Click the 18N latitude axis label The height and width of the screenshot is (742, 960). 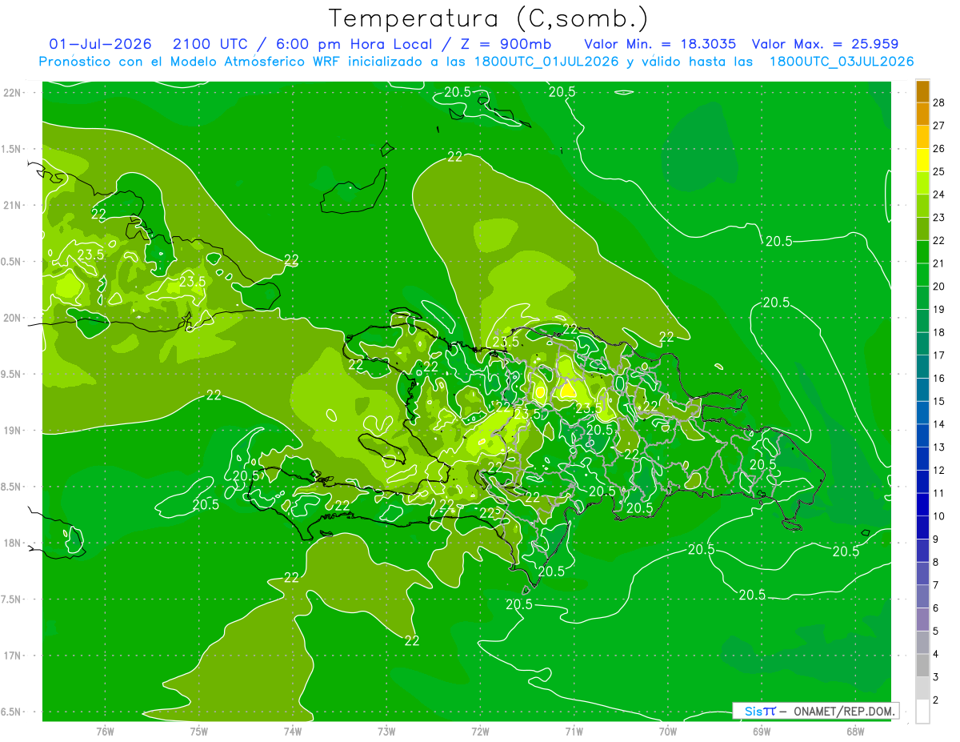(x=13, y=543)
